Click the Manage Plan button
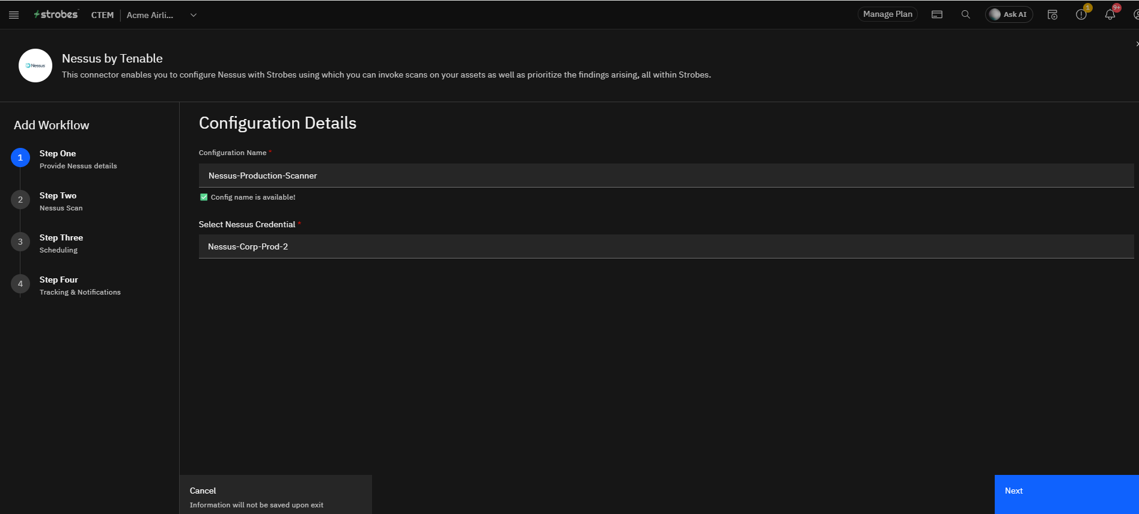Screen dimensions: 1139x514 [888, 14]
